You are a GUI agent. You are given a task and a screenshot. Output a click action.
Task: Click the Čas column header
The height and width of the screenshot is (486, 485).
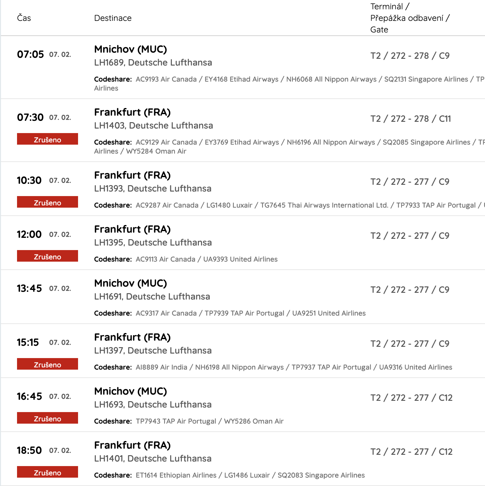tap(24, 18)
